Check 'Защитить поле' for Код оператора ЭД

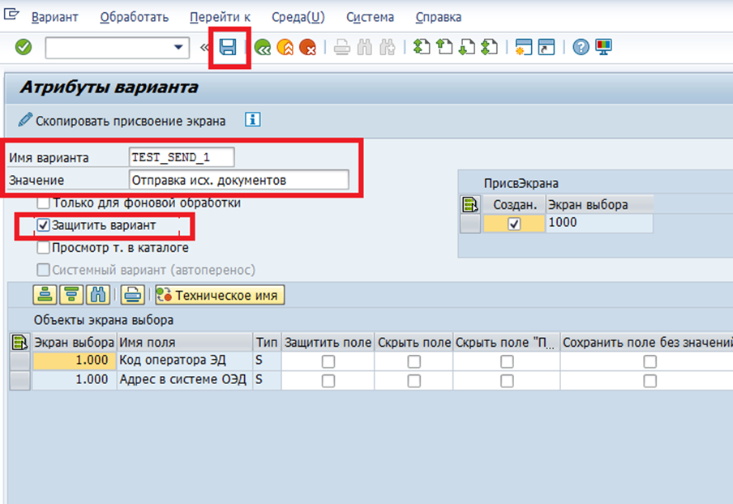[328, 361]
